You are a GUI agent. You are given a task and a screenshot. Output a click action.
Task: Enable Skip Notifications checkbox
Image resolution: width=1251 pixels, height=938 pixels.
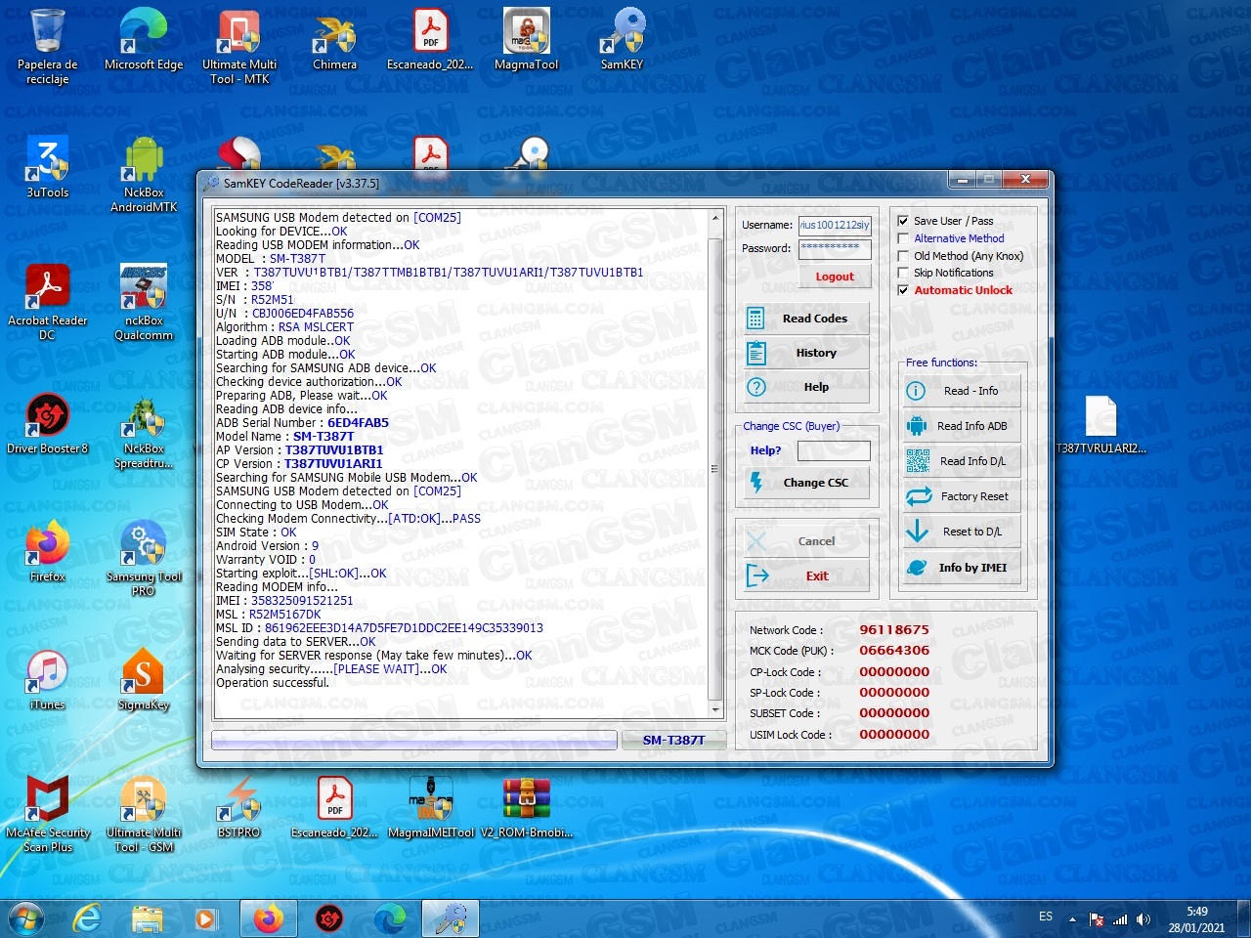tap(903, 273)
